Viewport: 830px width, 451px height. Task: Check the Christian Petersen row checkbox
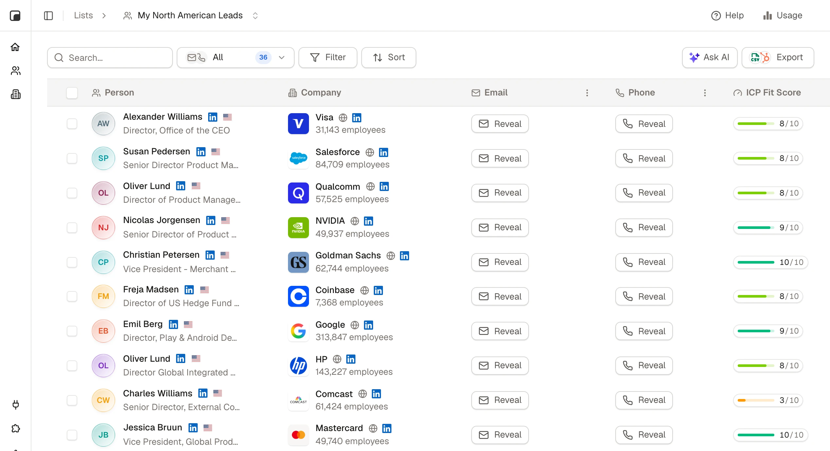[72, 262]
